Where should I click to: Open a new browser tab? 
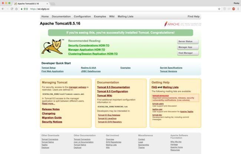click(x=53, y=4)
